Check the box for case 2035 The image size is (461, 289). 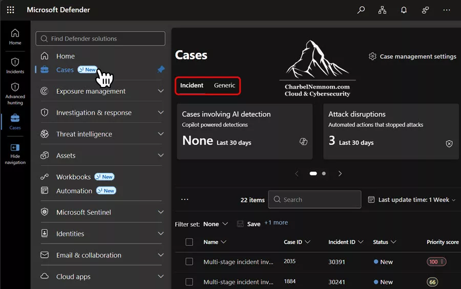point(189,262)
